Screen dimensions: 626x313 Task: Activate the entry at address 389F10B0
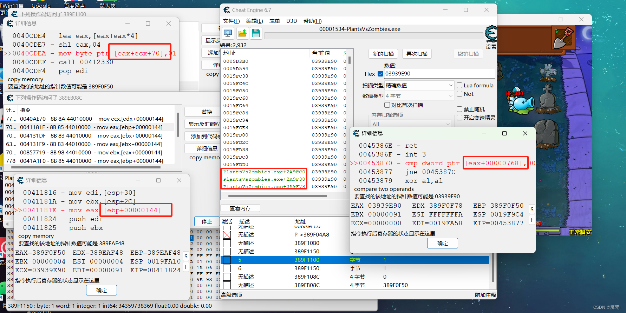227,243
